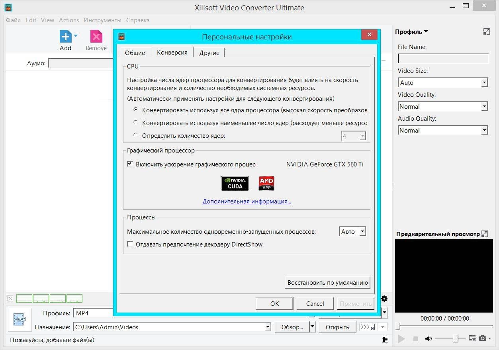This screenshot has height=350, width=499.
Task: Open the Инструменты menu
Action: tap(102, 20)
